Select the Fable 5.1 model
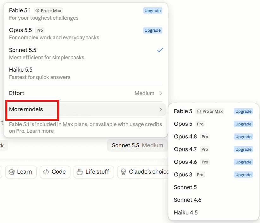Viewport: 260px width, 223px height. pos(86,14)
